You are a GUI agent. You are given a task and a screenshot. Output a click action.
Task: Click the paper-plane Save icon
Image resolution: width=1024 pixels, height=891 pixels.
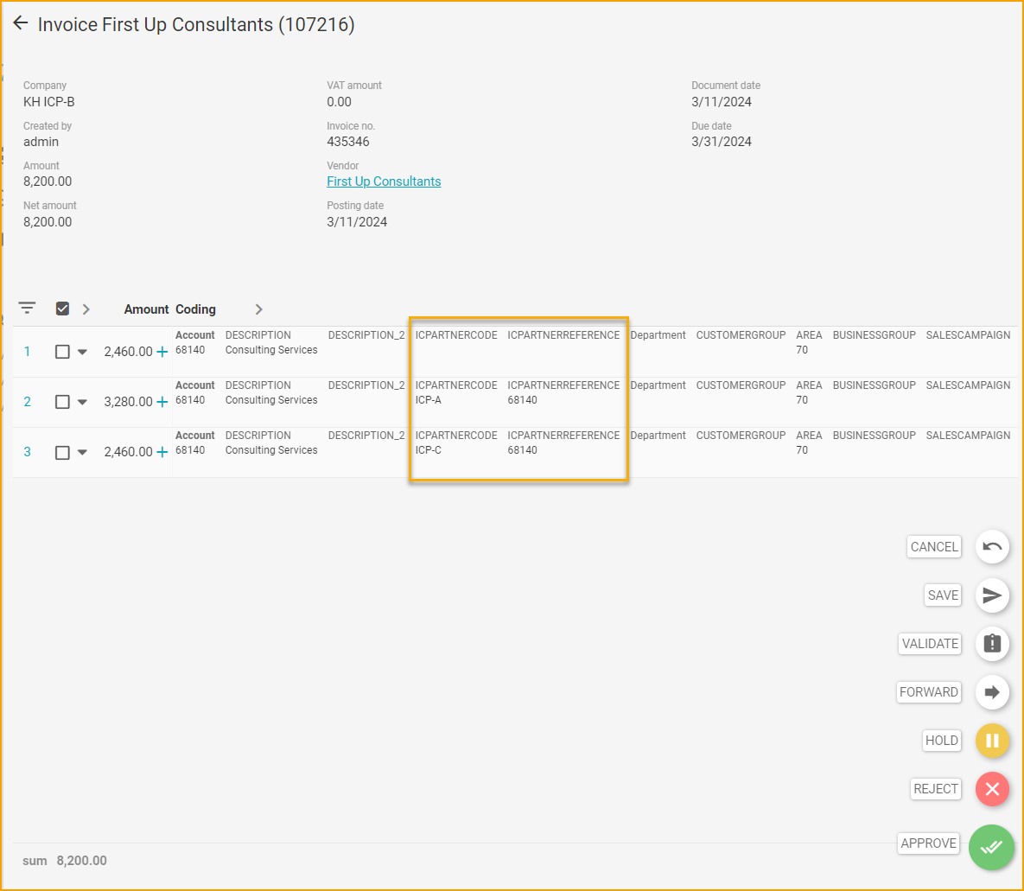click(x=991, y=595)
